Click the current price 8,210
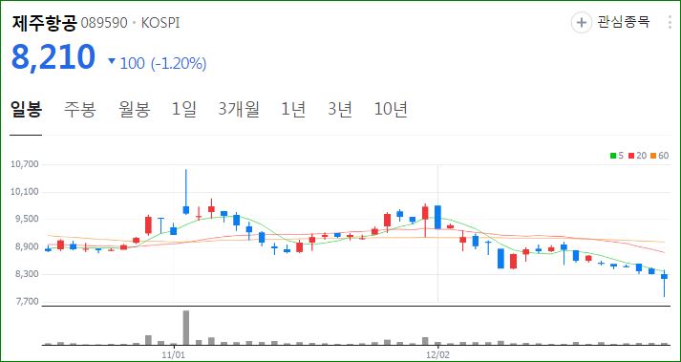 click(53, 58)
